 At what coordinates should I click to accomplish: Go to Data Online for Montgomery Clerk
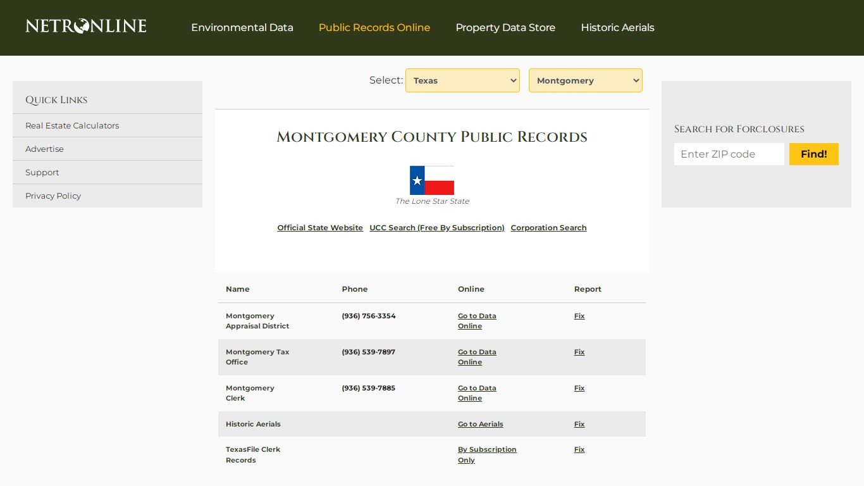pos(477,393)
